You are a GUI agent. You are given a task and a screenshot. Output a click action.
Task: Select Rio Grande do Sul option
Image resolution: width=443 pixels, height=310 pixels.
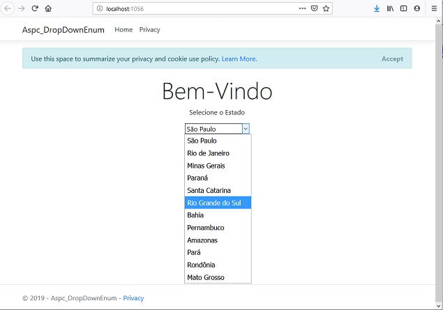click(218, 203)
